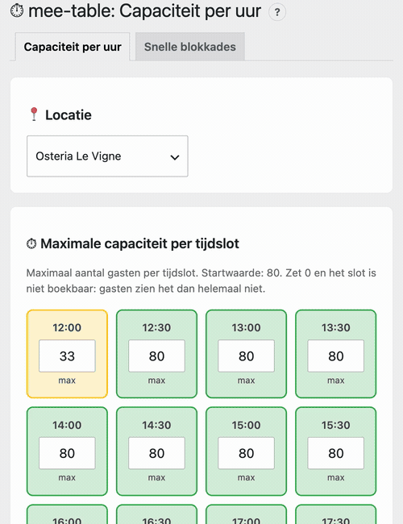Click the chevron arrow of location selector
The height and width of the screenshot is (524, 403).
coord(175,157)
